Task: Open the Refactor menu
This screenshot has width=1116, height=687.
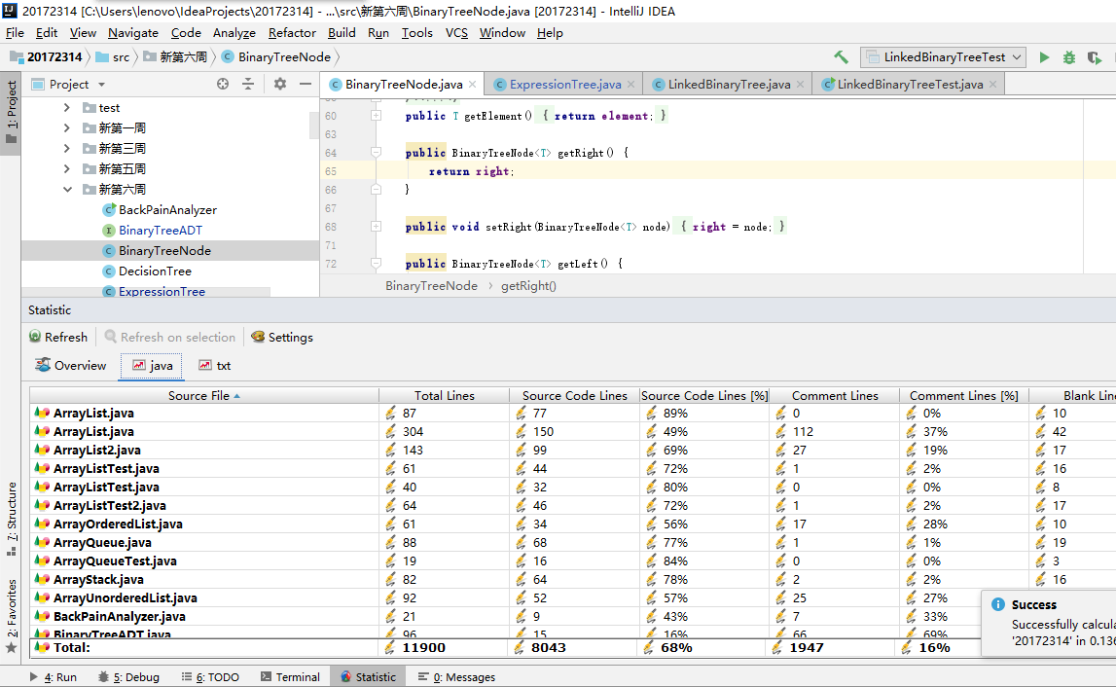Action: point(292,33)
